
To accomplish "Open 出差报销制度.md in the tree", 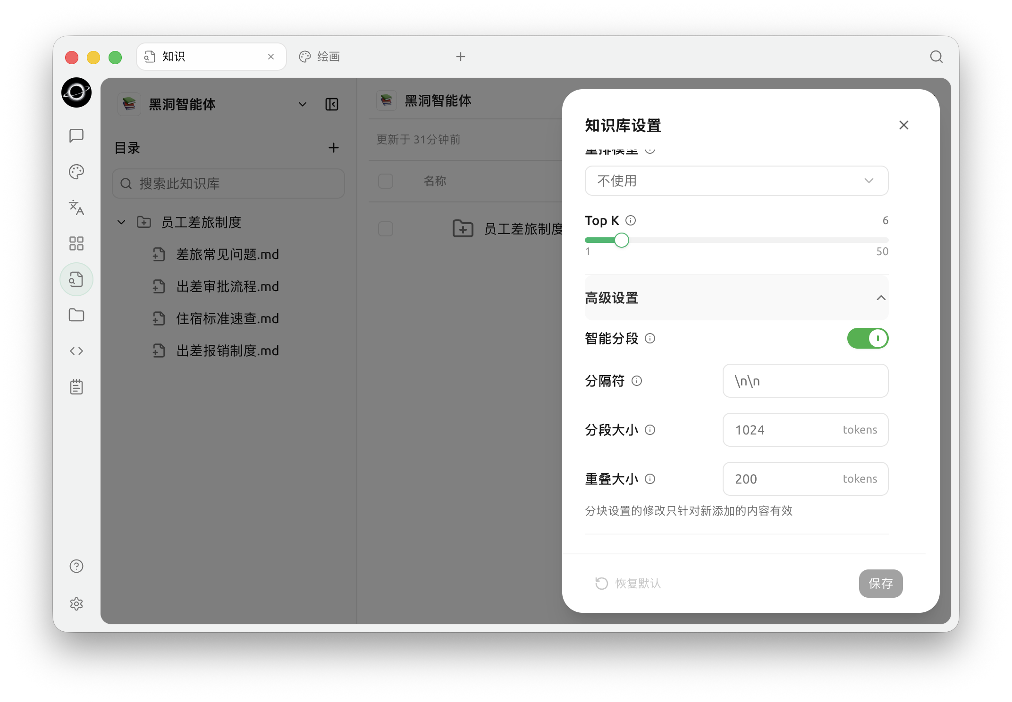I will coord(228,351).
